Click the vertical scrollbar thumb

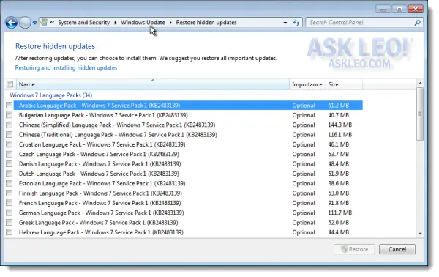(420, 114)
